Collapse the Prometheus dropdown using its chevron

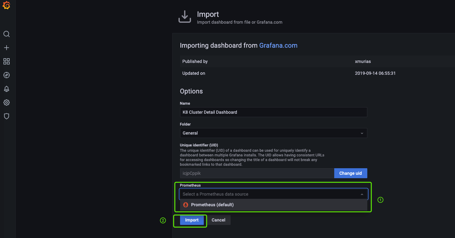point(362,194)
